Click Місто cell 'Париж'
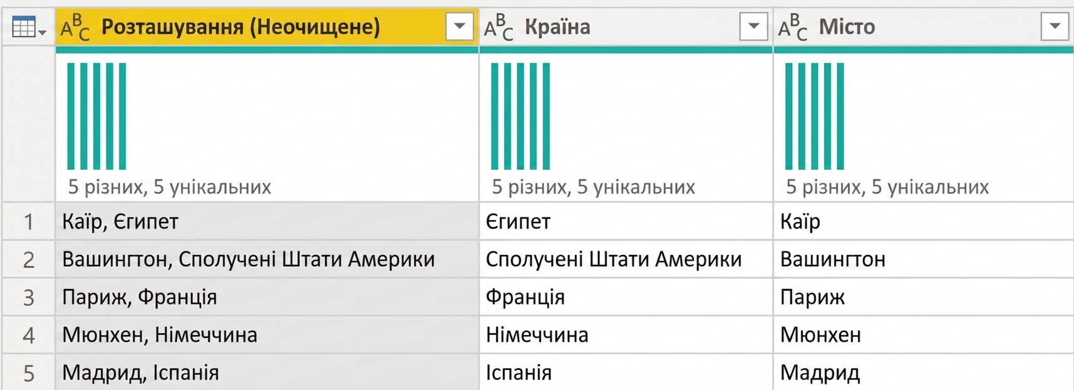1074x390 pixels. 924,297
